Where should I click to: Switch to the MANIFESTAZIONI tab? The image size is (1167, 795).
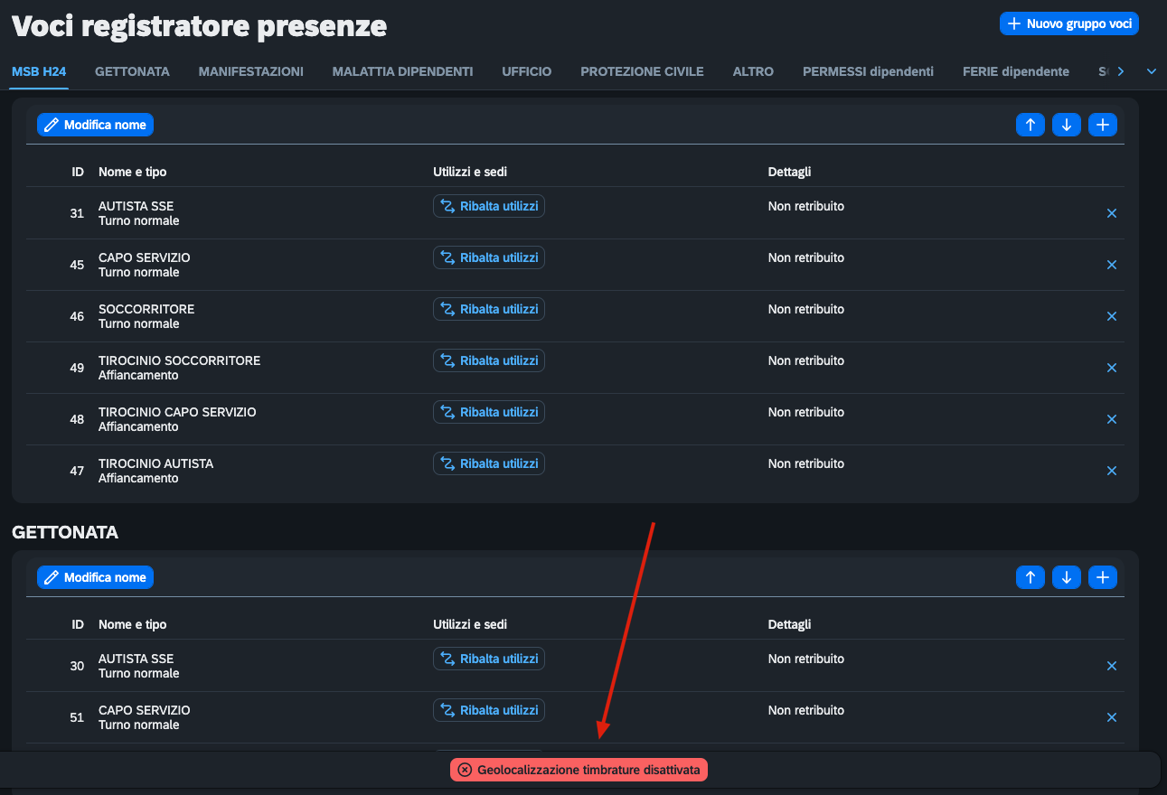click(251, 71)
